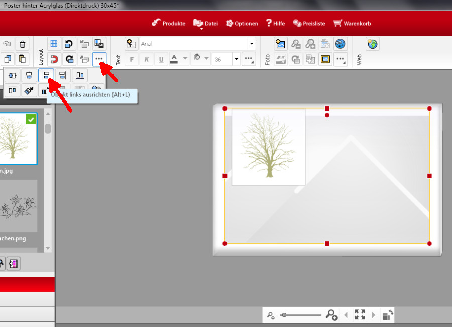Open the Preisliste link
The width and height of the screenshot is (452, 327).
(x=309, y=23)
